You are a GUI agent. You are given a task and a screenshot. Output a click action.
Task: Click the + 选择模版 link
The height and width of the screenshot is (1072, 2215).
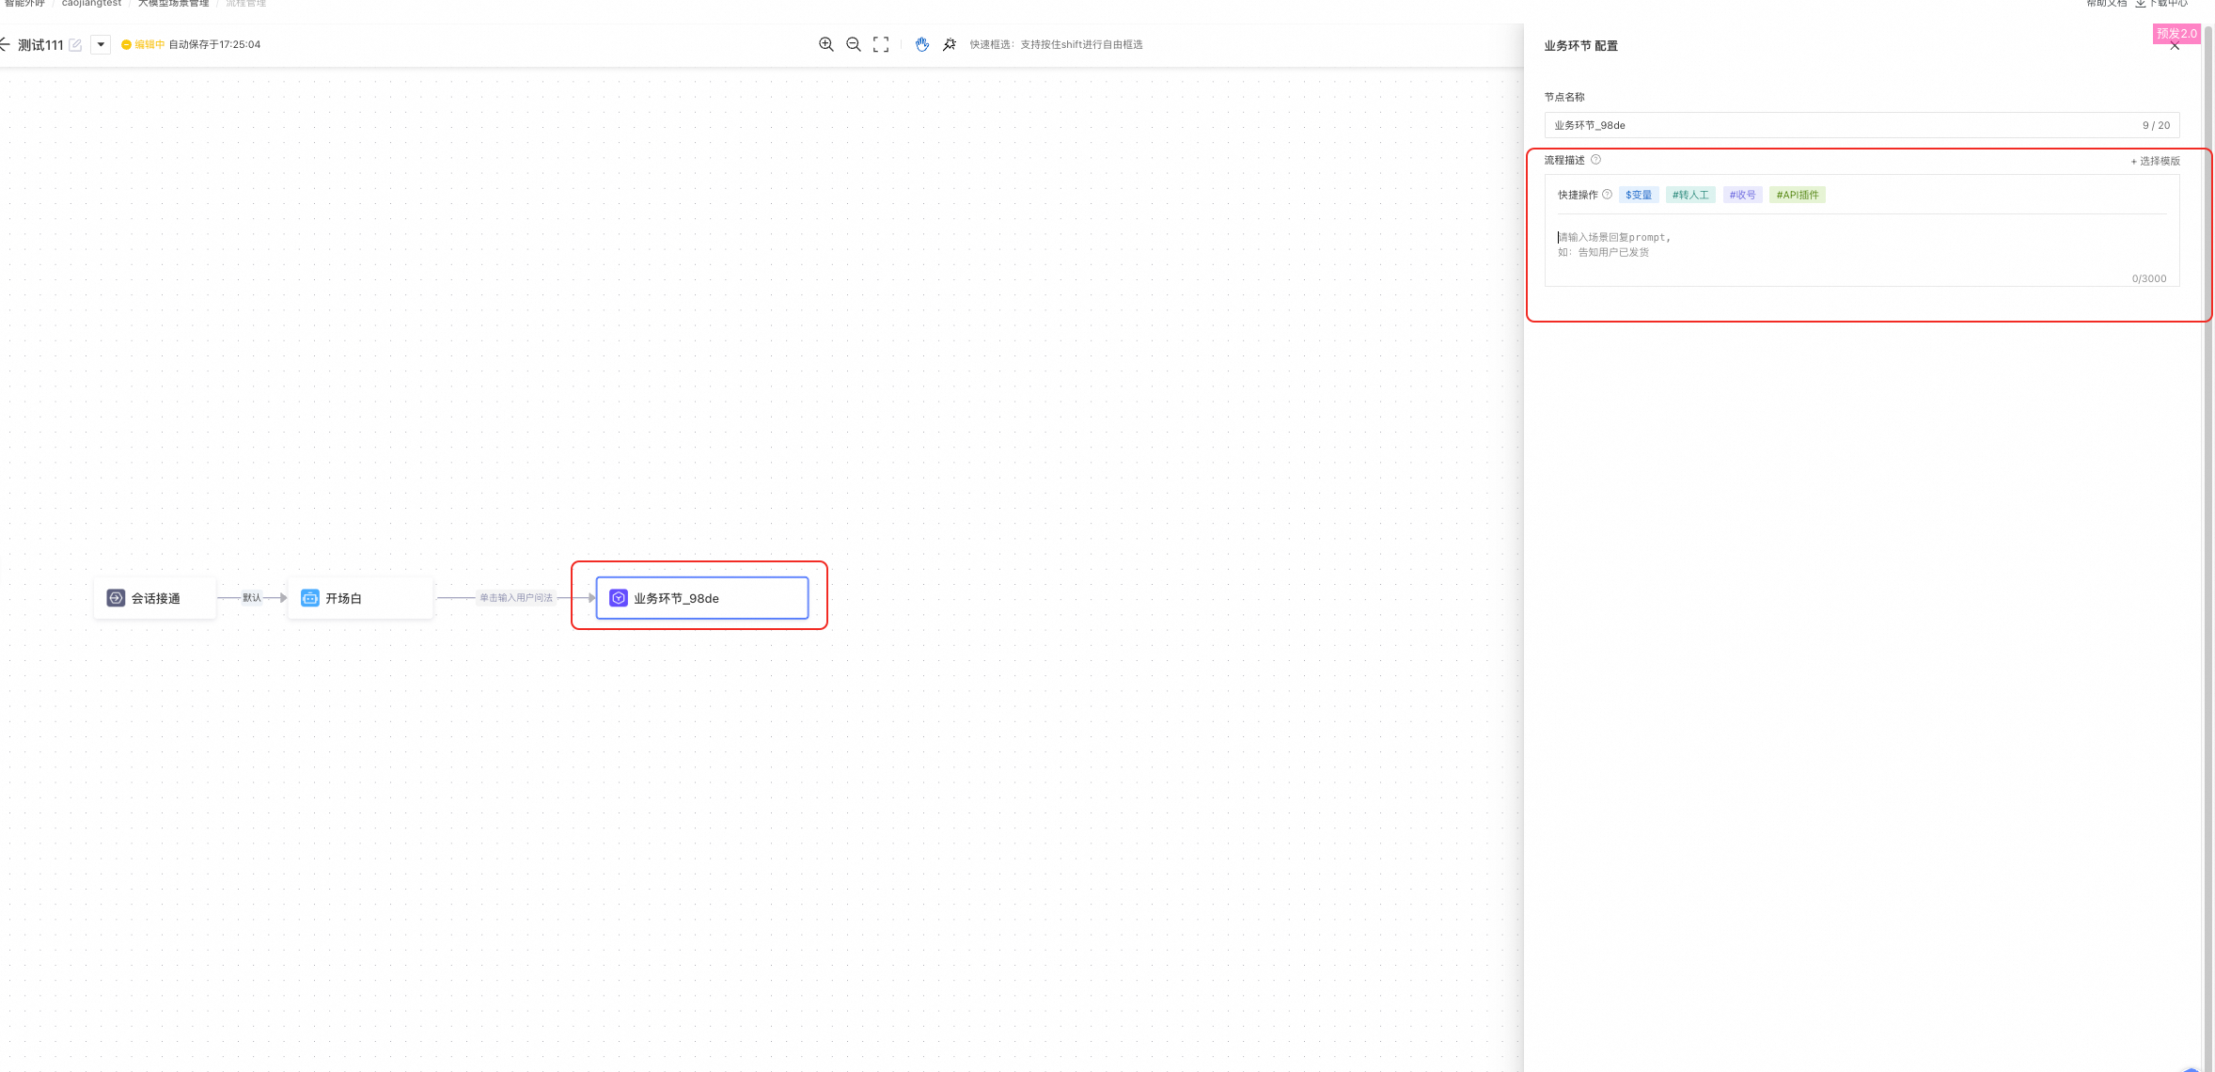click(2155, 161)
